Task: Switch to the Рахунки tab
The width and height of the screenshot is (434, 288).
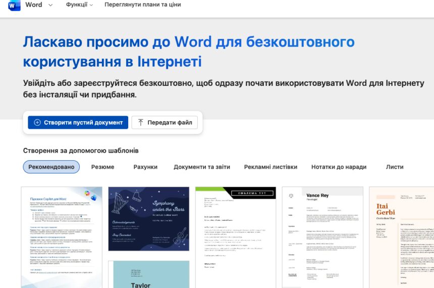Action: pyautogui.click(x=145, y=167)
